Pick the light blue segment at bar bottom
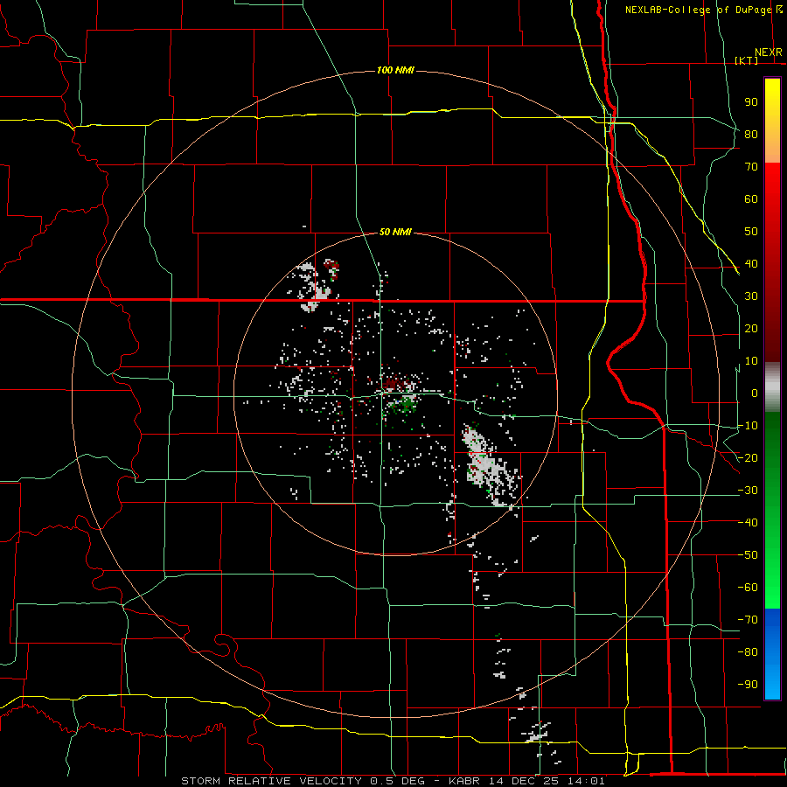The height and width of the screenshot is (787, 787). pyautogui.click(x=772, y=681)
